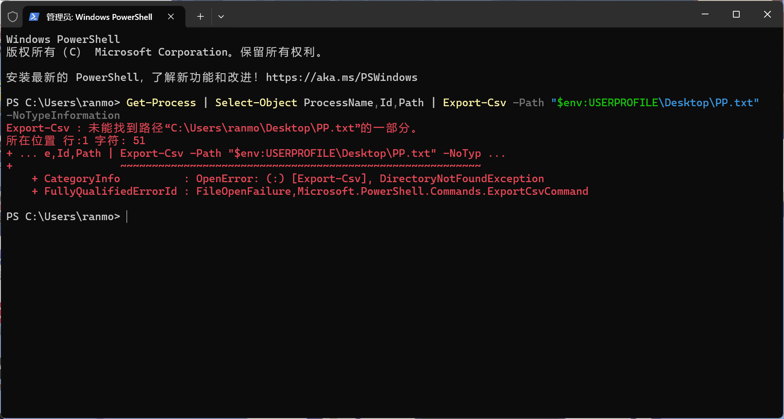Open a new tab with plus button
This screenshot has height=419, width=784.
[200, 17]
